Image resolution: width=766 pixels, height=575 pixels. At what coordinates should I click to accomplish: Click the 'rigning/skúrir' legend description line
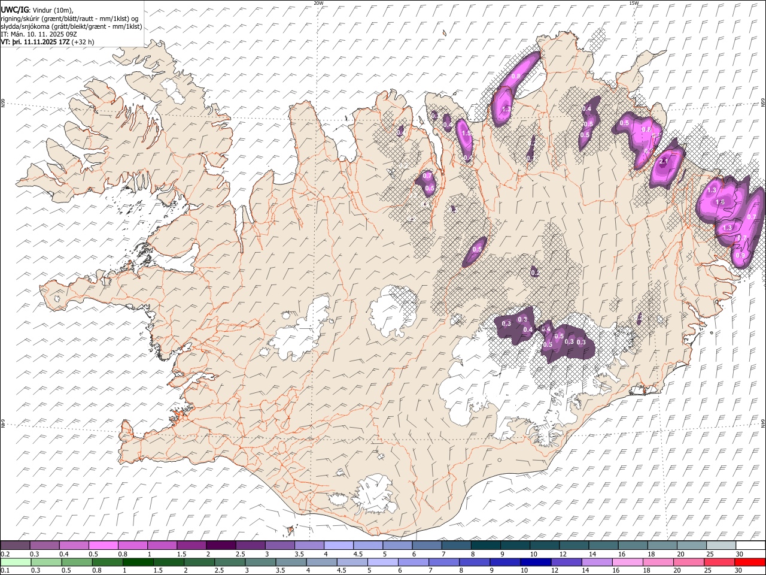click(x=69, y=18)
